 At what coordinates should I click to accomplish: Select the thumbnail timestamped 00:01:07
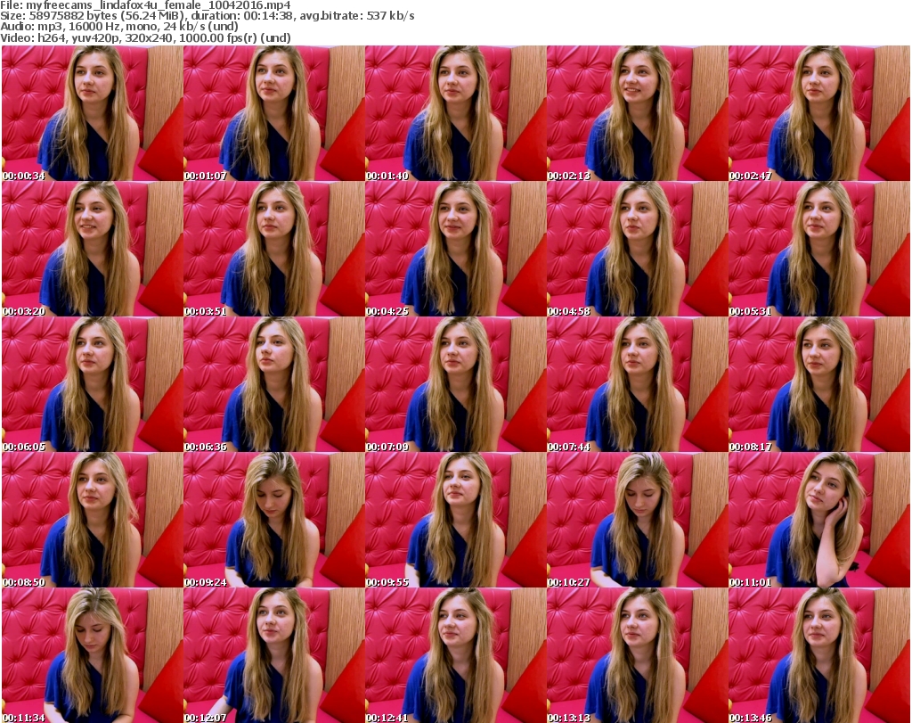[274, 113]
